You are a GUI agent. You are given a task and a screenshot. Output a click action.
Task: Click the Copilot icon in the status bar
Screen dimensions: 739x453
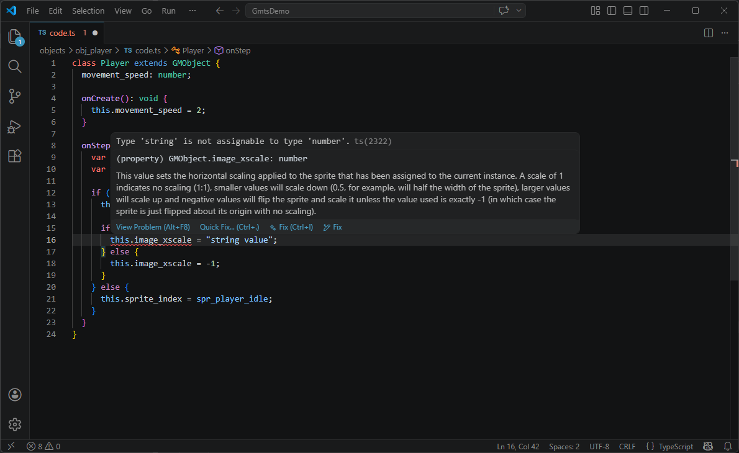[708, 446]
